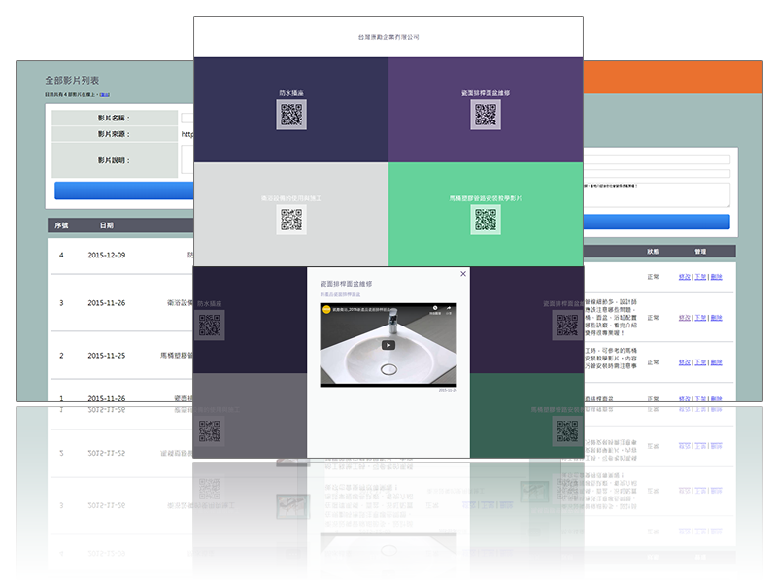
Task: Focus the 影片說明 text area in the admin form
Action: [x=658, y=195]
